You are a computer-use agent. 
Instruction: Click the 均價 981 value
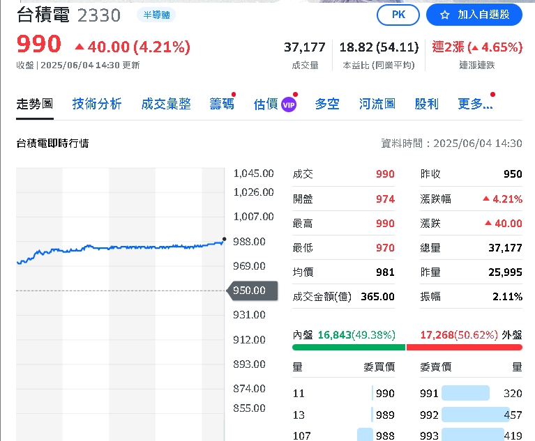coord(385,272)
